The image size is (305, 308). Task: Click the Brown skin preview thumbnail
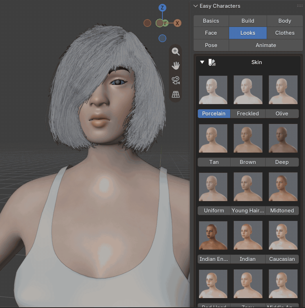coord(248,138)
